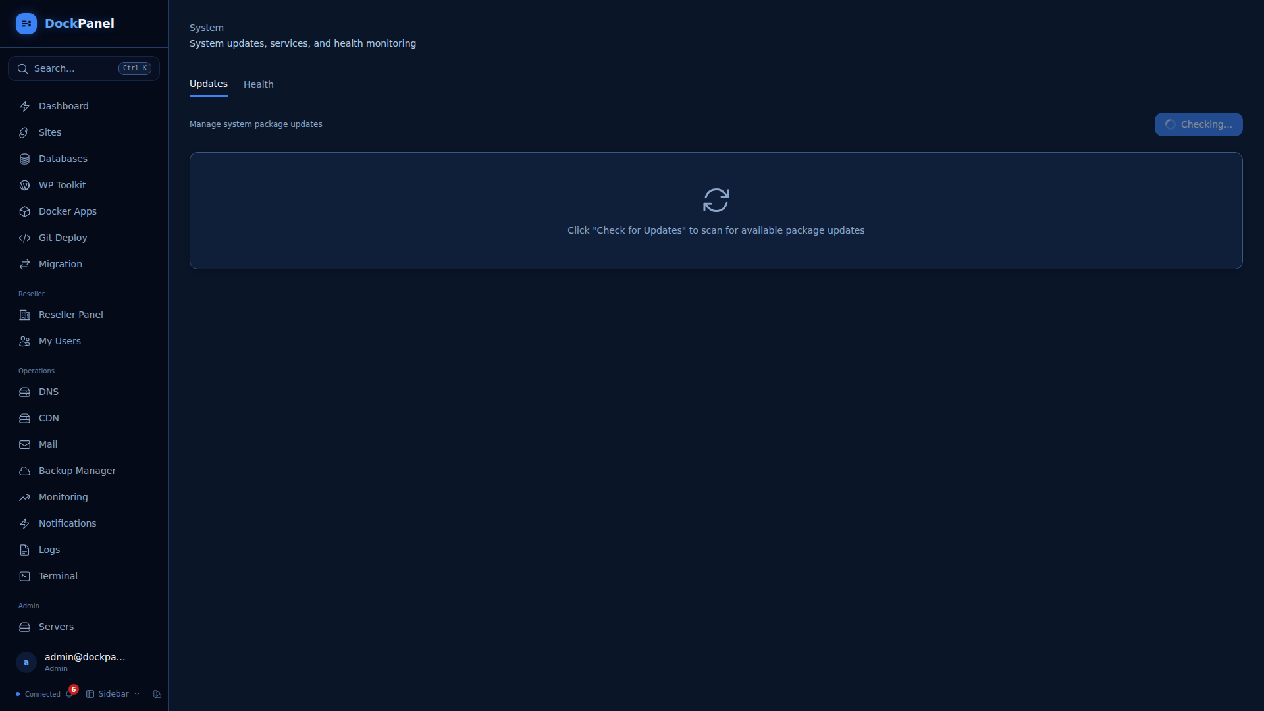Open WP Toolkit via WordPress icon
This screenshot has height=711, width=1264.
click(25, 185)
